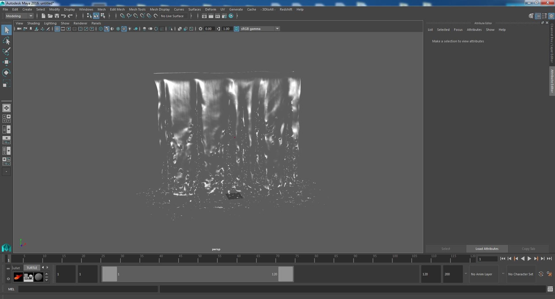
Task: Click the Undo arrow icon
Action: 64,16
